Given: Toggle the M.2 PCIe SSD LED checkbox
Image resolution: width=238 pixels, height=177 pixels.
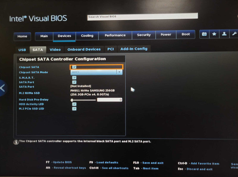Looking at the screenshot, I should (74, 109).
